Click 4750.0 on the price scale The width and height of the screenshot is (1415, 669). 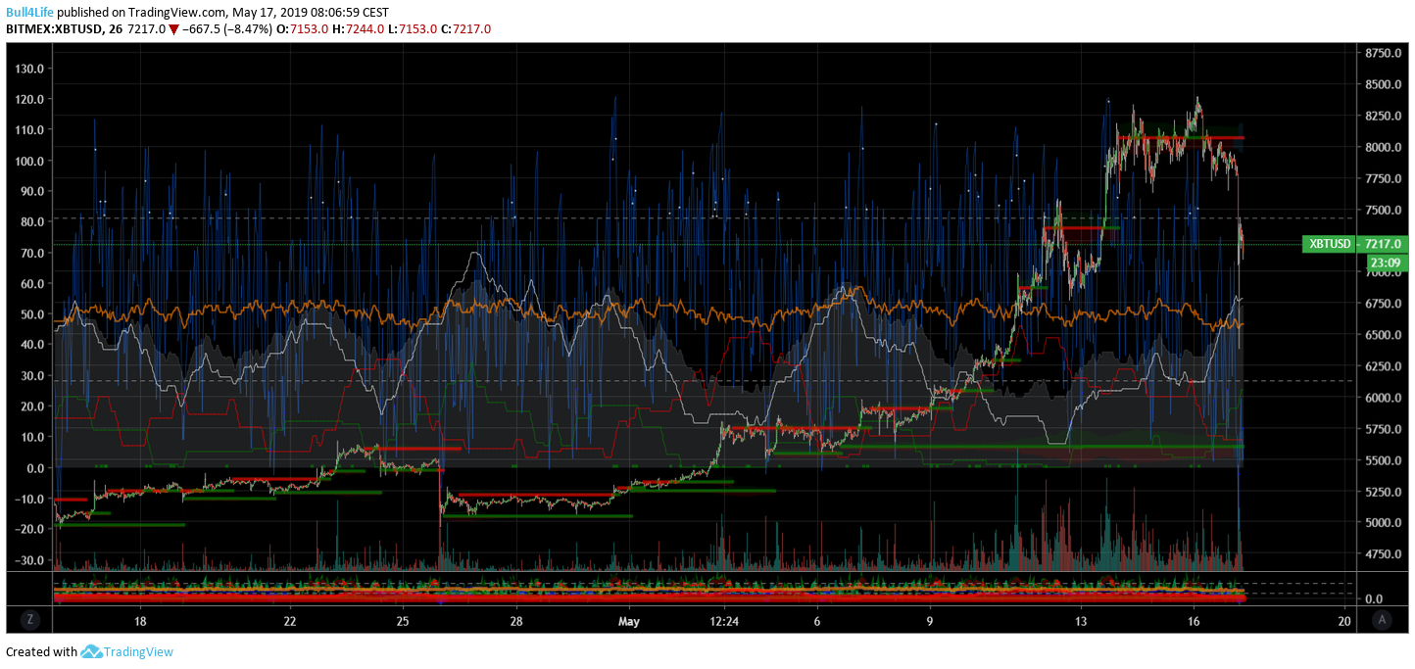(1384, 554)
